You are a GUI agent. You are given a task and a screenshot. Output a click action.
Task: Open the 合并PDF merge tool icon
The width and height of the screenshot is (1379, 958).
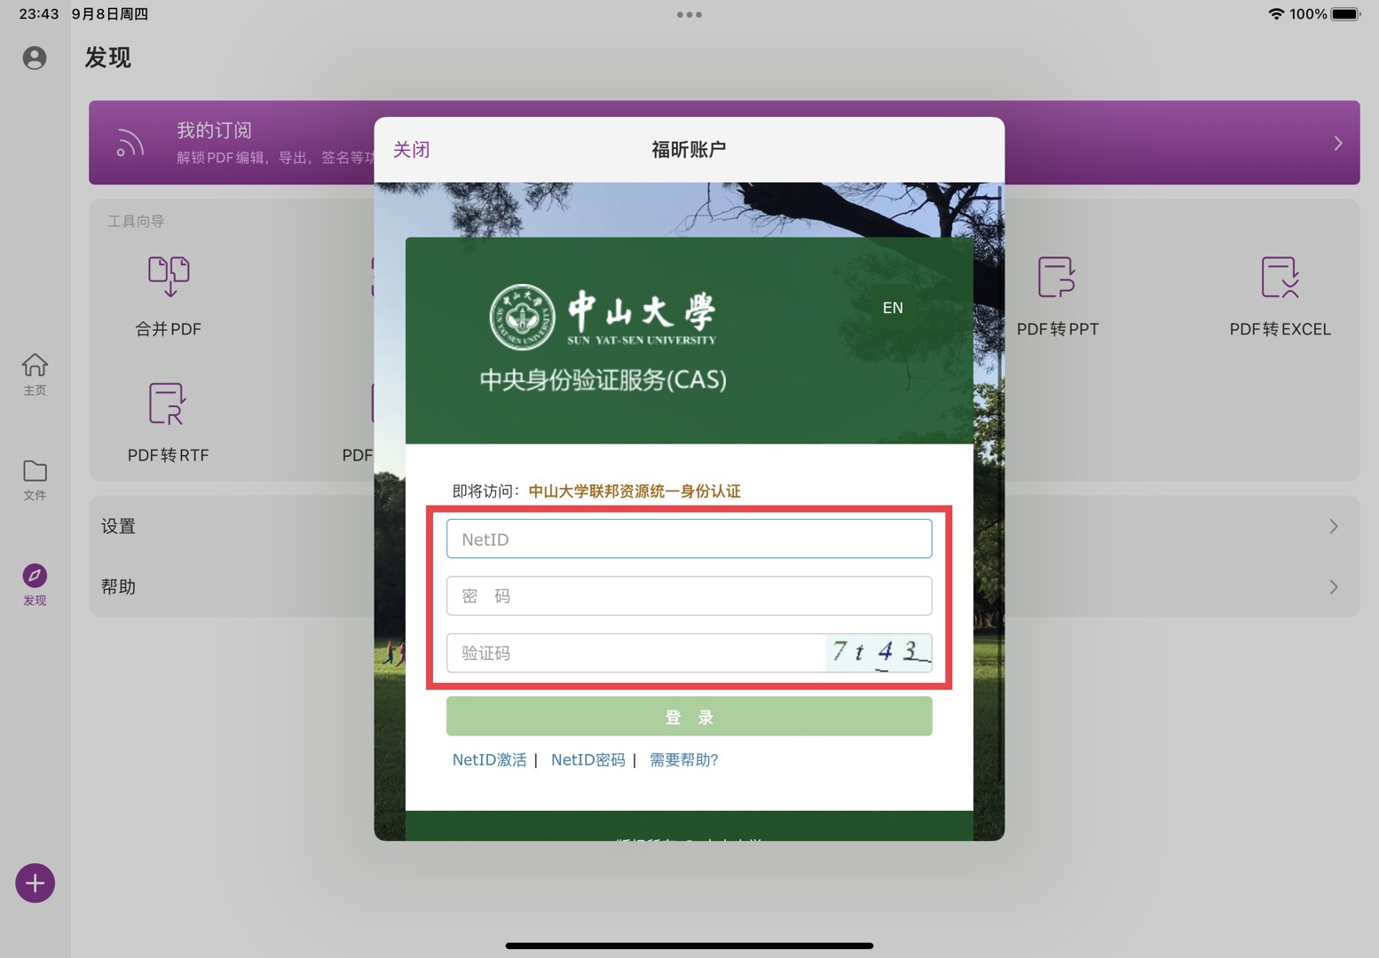point(169,276)
